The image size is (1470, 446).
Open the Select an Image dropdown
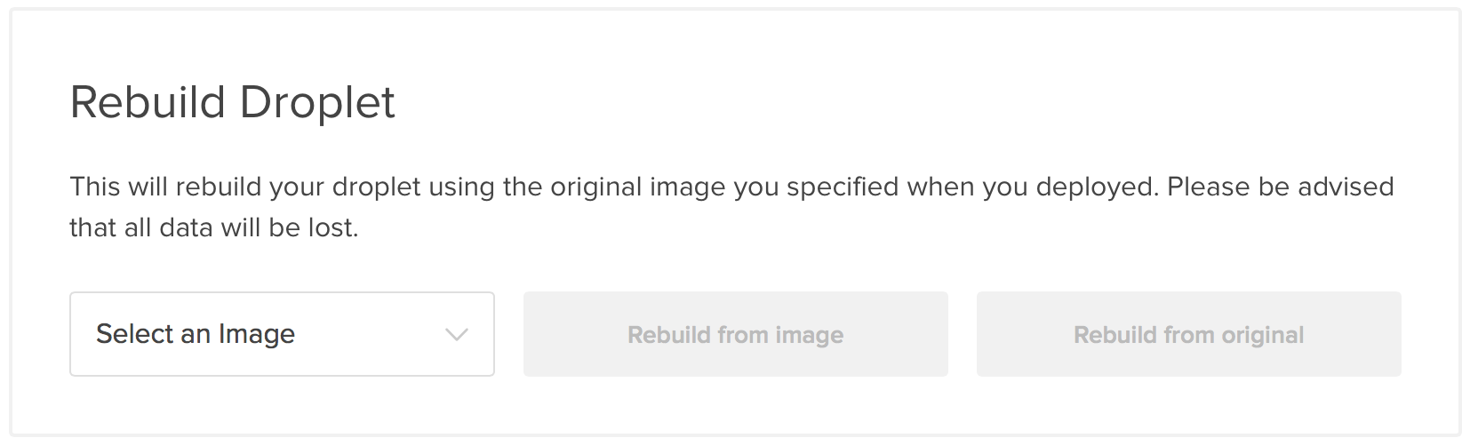pyautogui.click(x=282, y=334)
